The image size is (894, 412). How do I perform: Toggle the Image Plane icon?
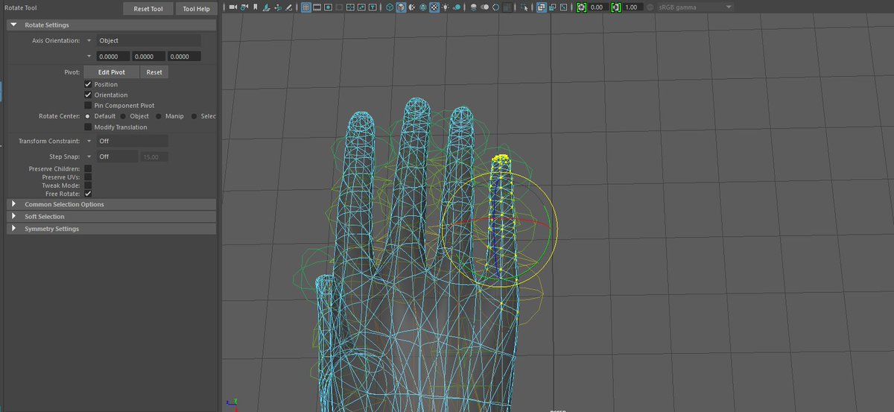click(265, 7)
